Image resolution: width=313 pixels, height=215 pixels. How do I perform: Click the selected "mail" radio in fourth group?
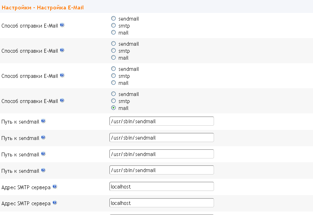point(113,108)
